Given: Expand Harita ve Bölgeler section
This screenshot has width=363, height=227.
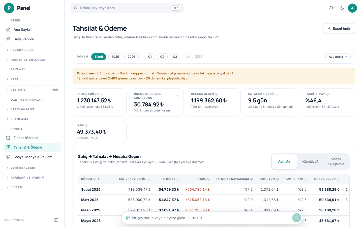Looking at the screenshot, I should (x=32, y=60).
